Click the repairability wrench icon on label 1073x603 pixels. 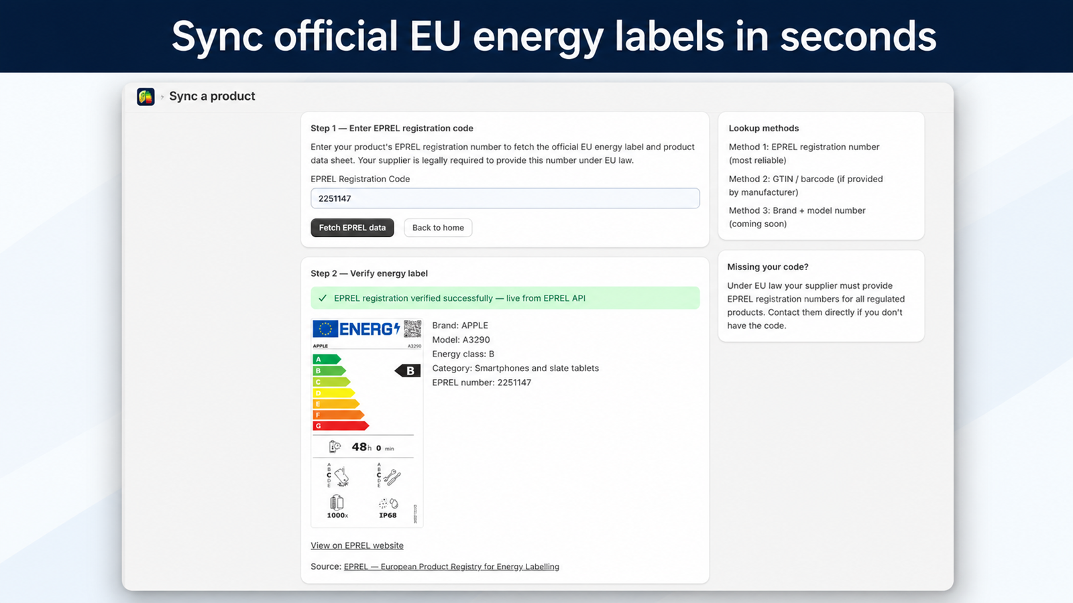392,477
